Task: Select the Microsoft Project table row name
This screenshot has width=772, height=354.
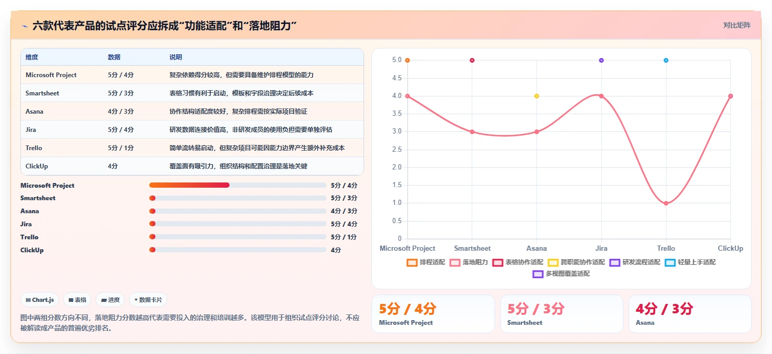Action: tap(51, 75)
